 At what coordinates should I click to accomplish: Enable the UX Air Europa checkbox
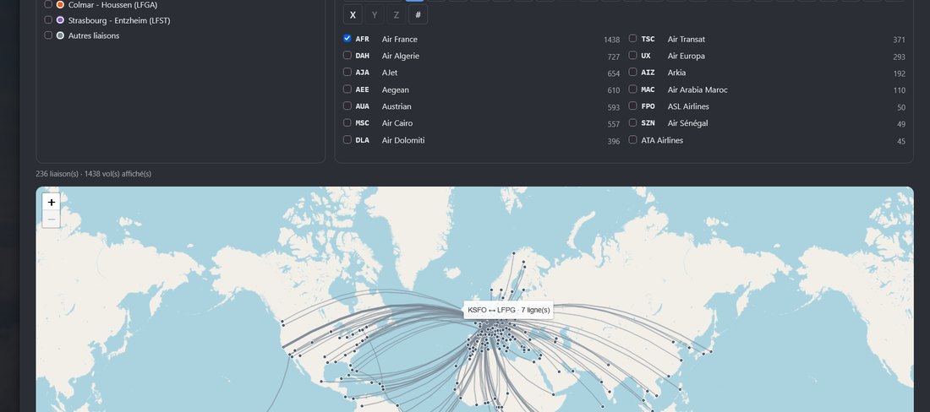(633, 55)
